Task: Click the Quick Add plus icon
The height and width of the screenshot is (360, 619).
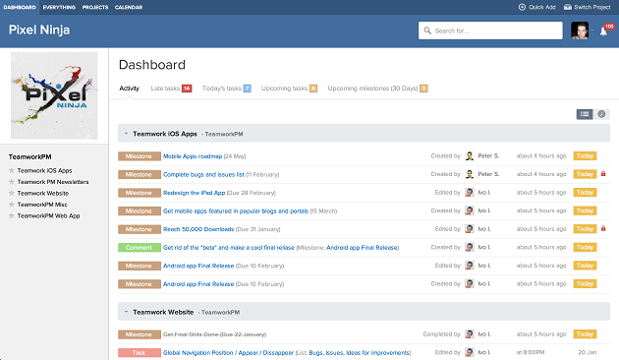Action: coord(522,7)
